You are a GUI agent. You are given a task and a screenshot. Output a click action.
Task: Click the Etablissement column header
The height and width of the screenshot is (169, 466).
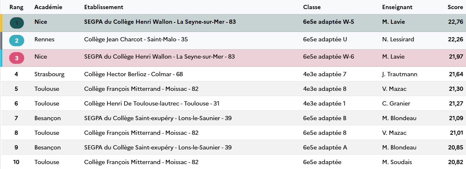tap(104, 7)
